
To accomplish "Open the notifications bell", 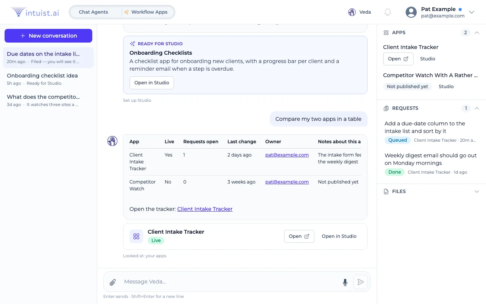I will [388, 12].
